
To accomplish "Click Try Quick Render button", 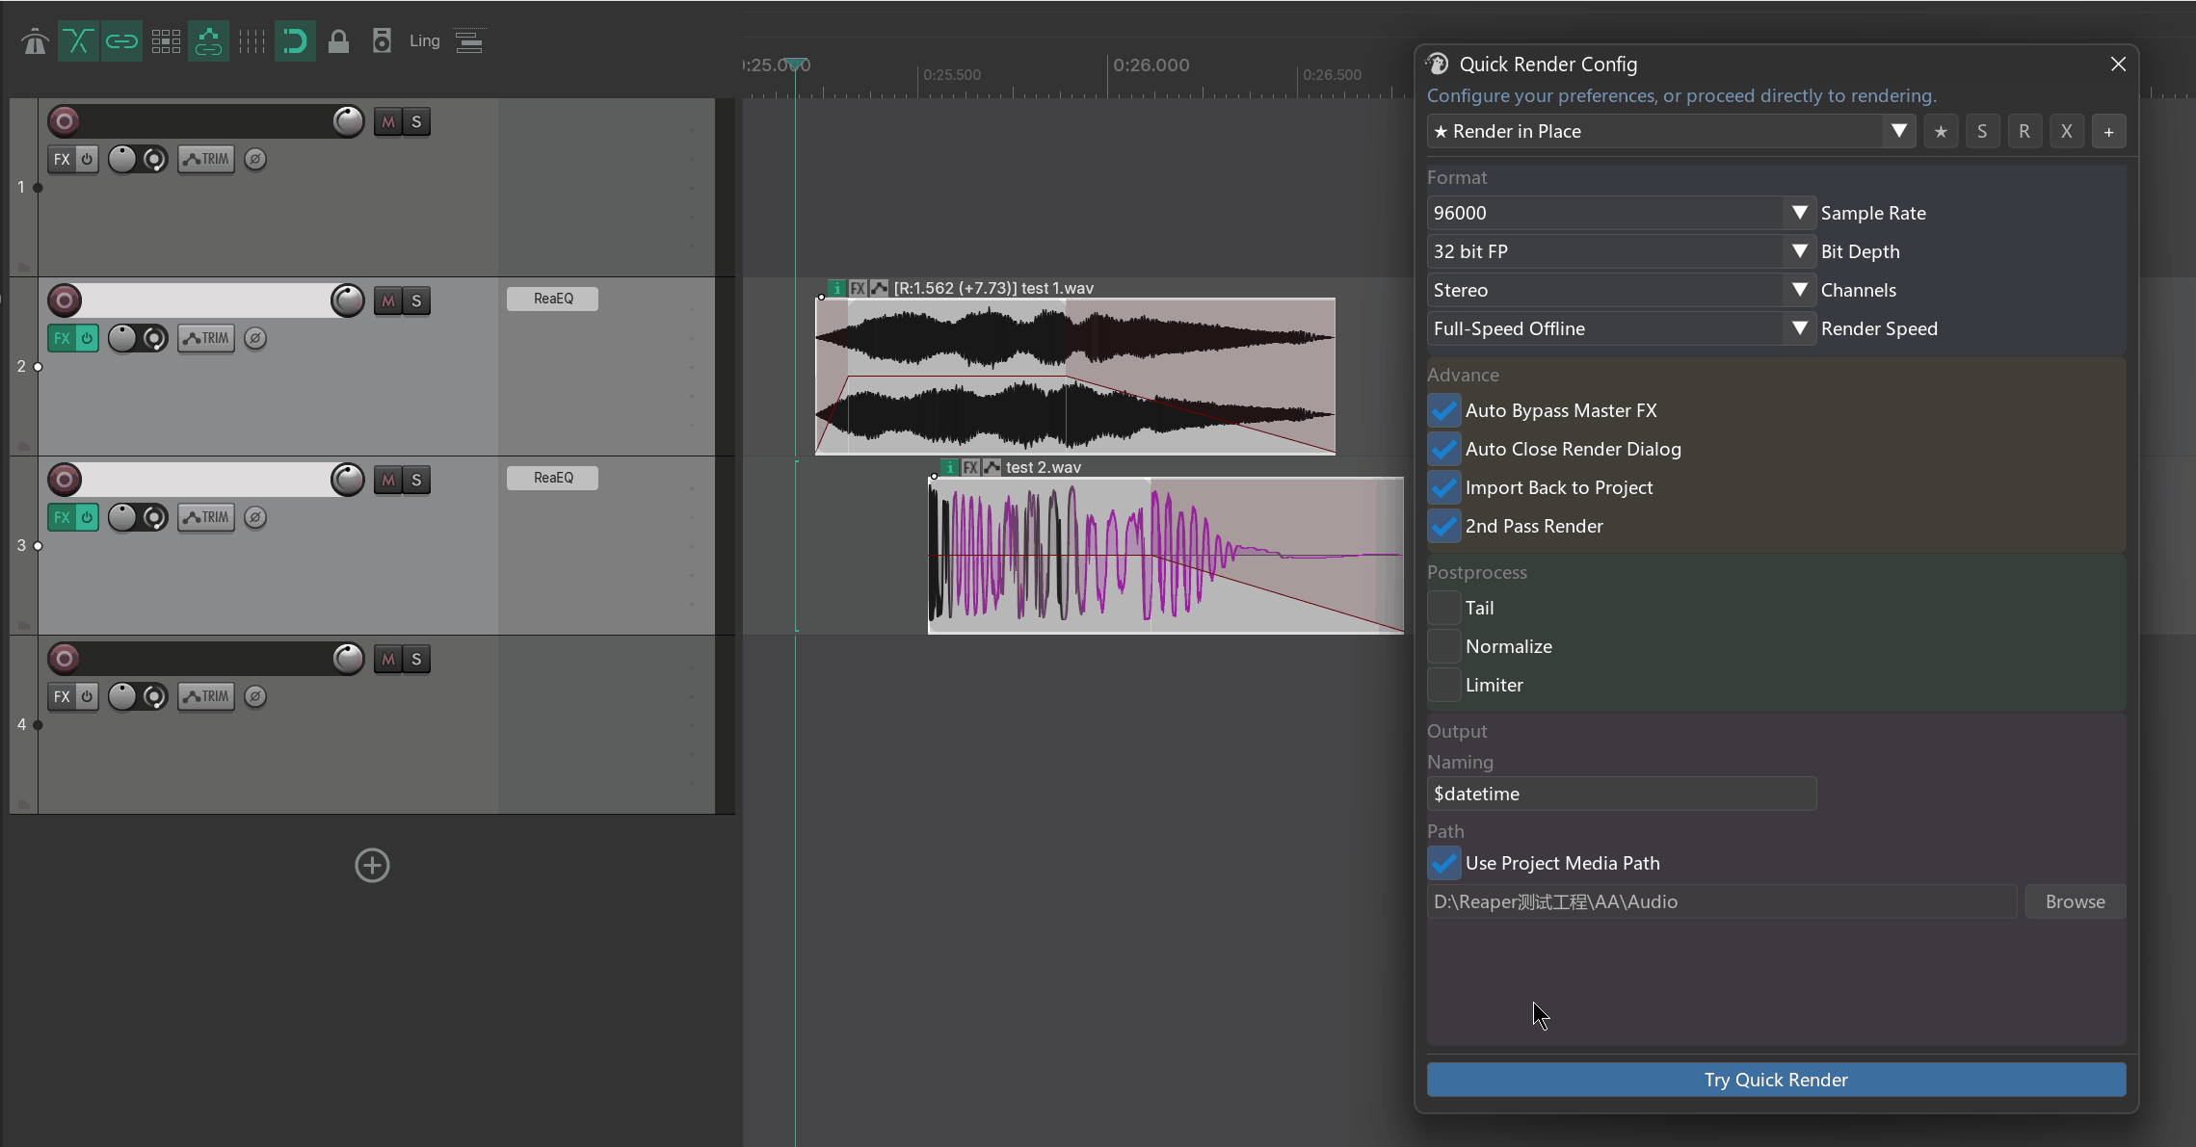I will pos(1776,1080).
